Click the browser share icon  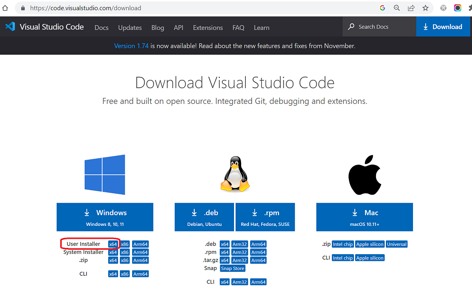click(411, 7)
